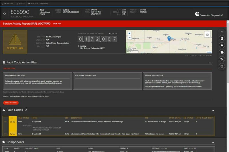Zoom in on the map
The height and width of the screenshot is (152, 229).
pos(129,33)
